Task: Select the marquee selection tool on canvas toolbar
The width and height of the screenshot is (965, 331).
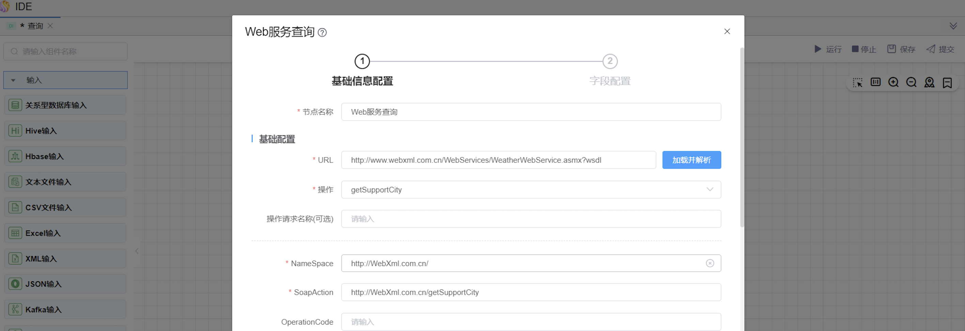Action: point(857,83)
